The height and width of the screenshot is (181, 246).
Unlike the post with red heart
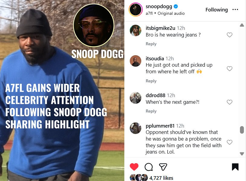[x=134, y=167]
